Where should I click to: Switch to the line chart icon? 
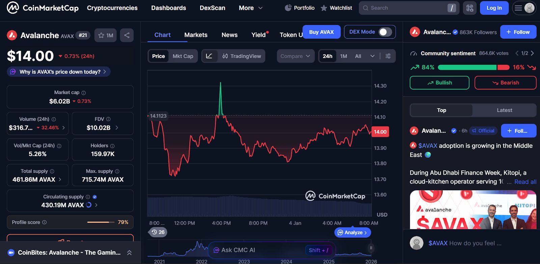[x=209, y=56]
